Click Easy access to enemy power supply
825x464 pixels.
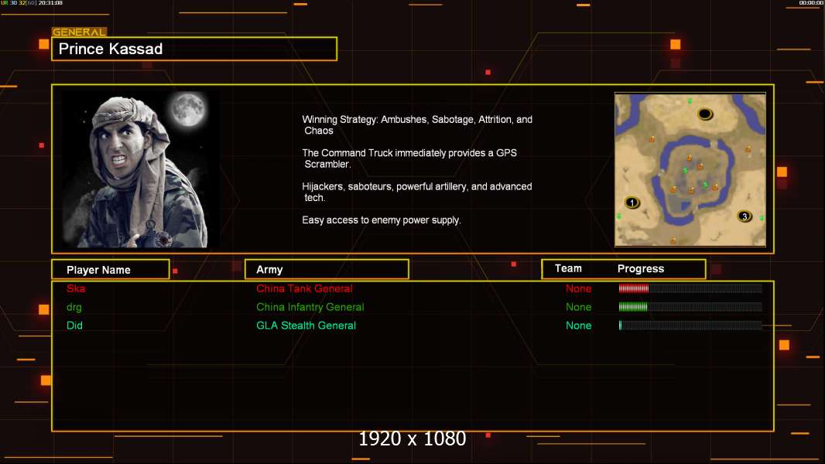tap(382, 220)
